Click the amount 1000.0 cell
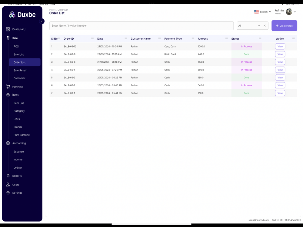The width and height of the screenshot is (303, 227). click(x=201, y=47)
